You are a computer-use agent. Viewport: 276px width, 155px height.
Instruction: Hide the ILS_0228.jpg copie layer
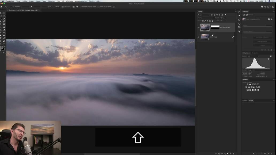pyautogui.click(x=198, y=27)
